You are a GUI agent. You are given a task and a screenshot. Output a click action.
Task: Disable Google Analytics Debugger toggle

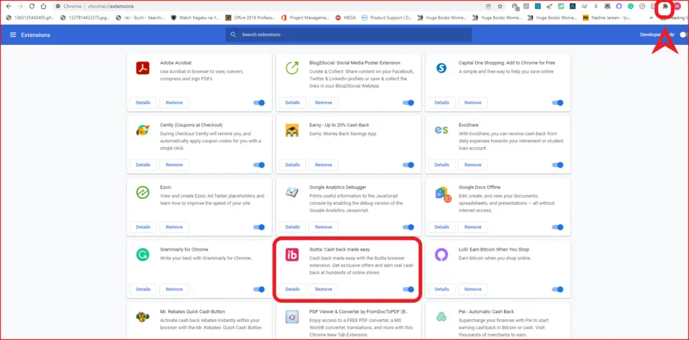[408, 227]
